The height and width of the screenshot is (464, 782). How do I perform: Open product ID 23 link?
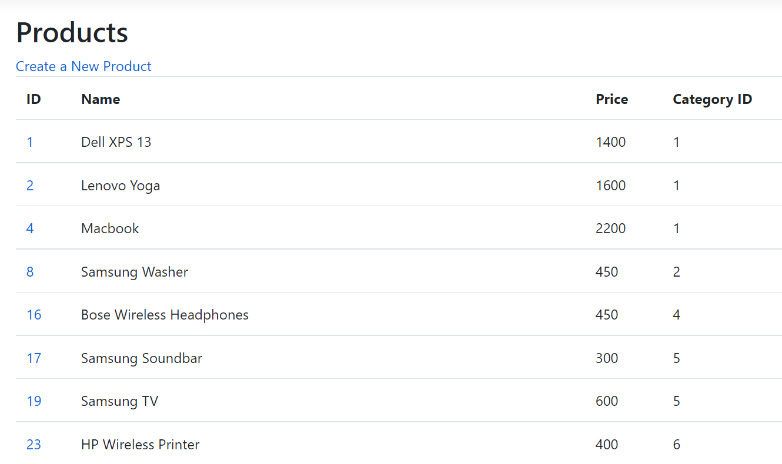(x=34, y=445)
